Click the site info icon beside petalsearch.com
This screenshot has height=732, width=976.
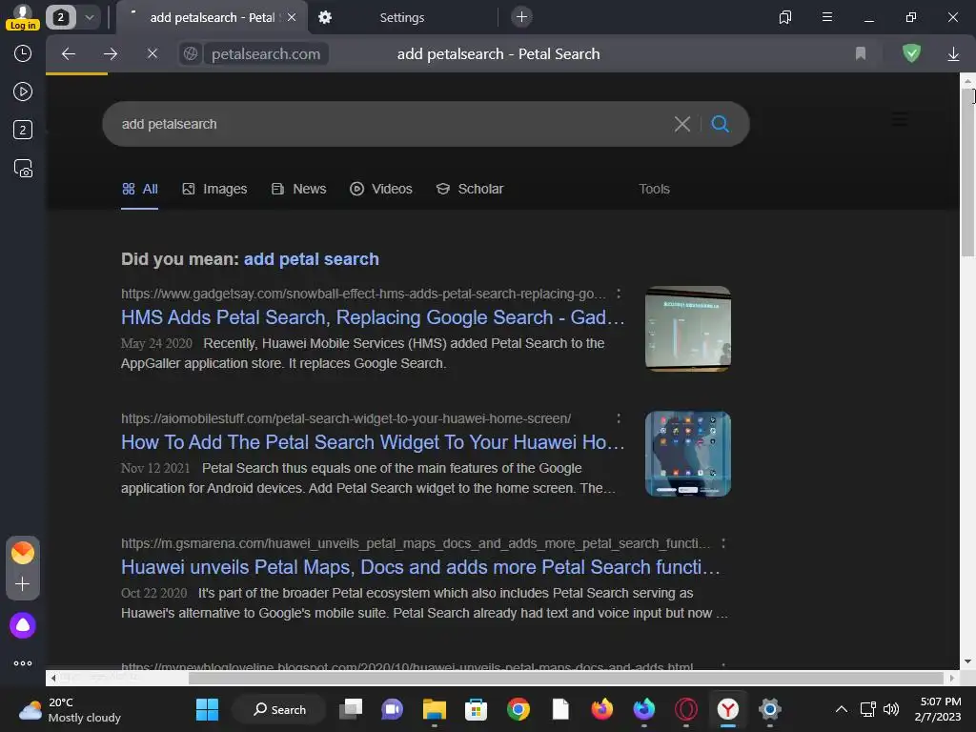point(191,54)
